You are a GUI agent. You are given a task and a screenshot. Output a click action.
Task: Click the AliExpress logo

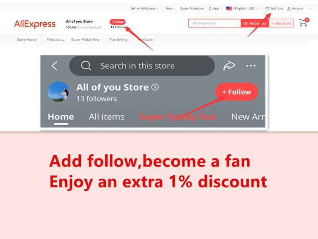coord(35,24)
